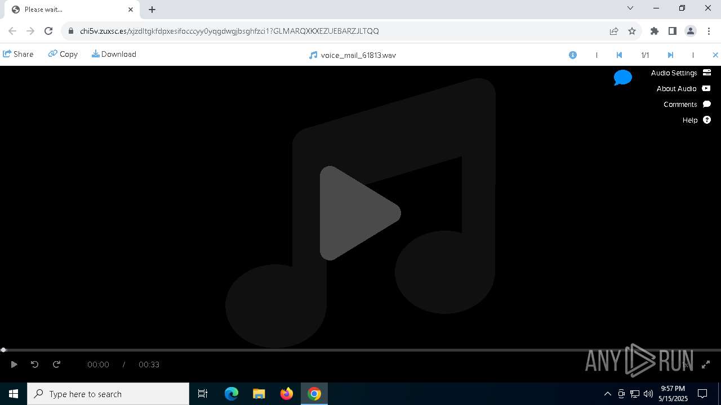
Task: Show hidden system tray icons
Action: click(x=607, y=394)
